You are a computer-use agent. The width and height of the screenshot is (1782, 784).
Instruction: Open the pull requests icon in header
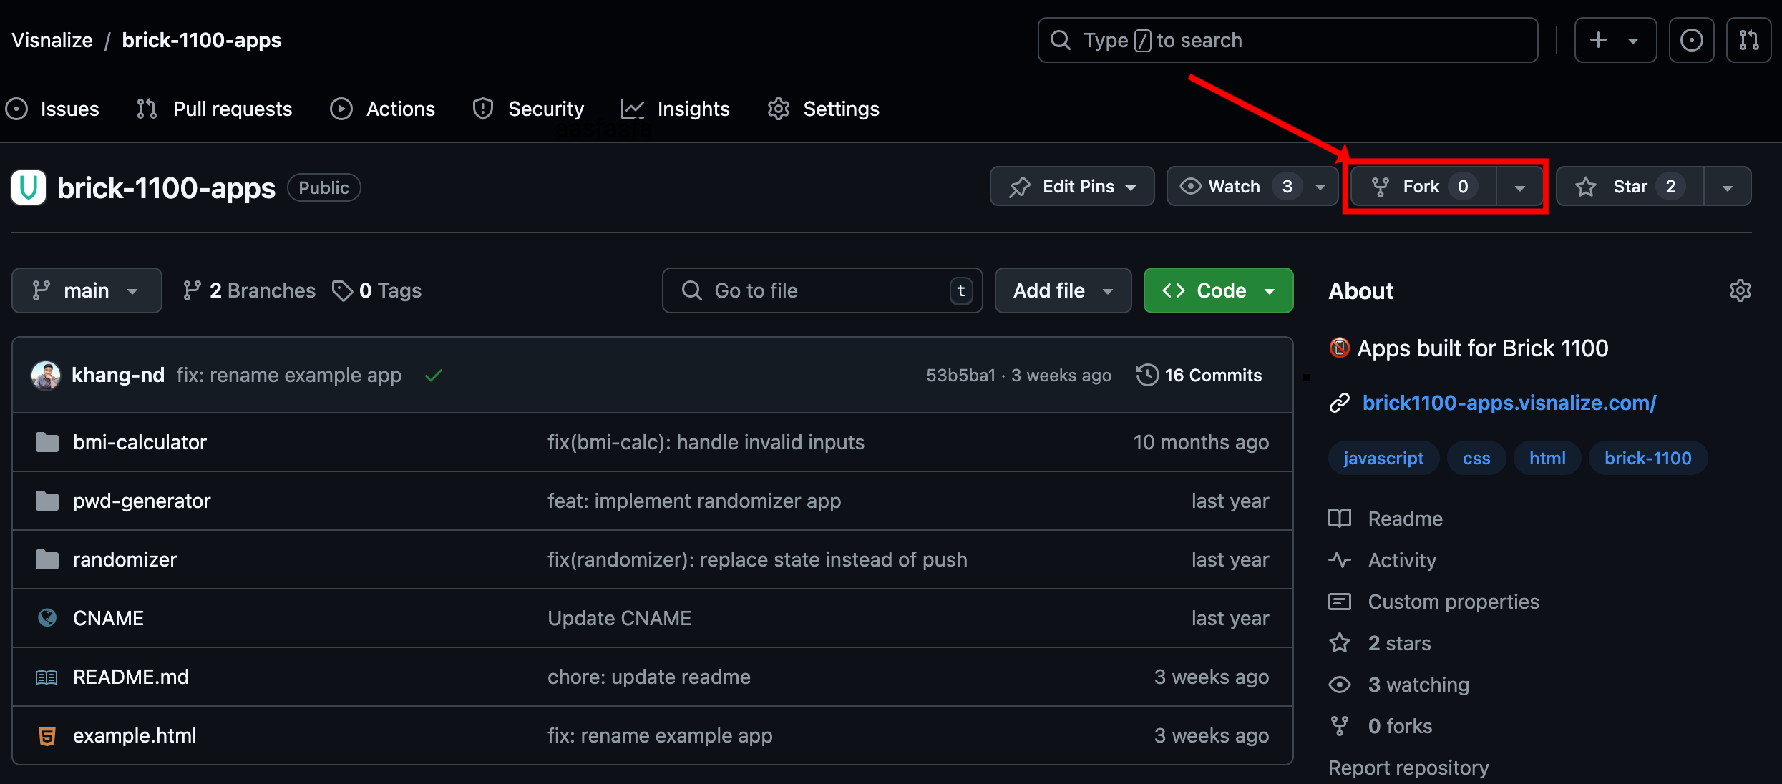click(1748, 40)
